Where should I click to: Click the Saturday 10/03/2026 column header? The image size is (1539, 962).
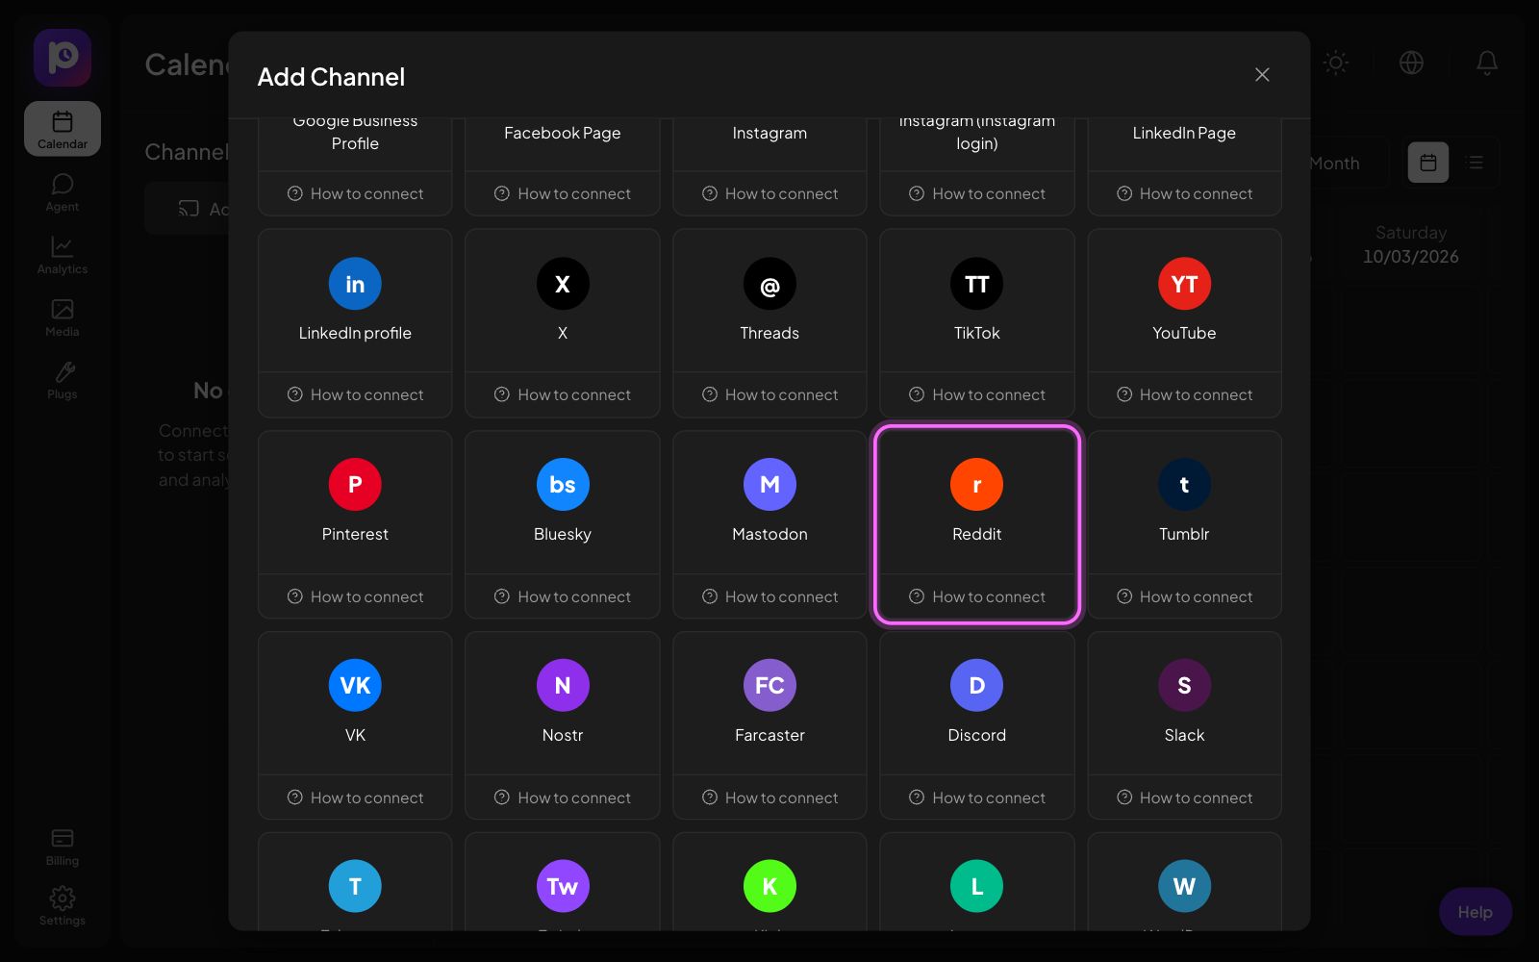pos(1411,244)
